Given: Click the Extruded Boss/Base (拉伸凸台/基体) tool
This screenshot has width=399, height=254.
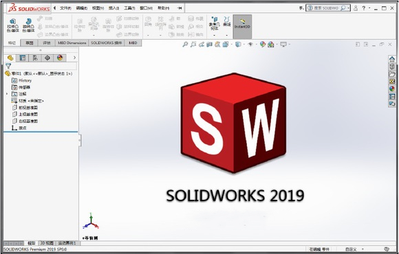Looking at the screenshot, I should coord(12,25).
